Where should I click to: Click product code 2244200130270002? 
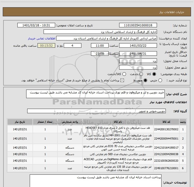[166, 129]
